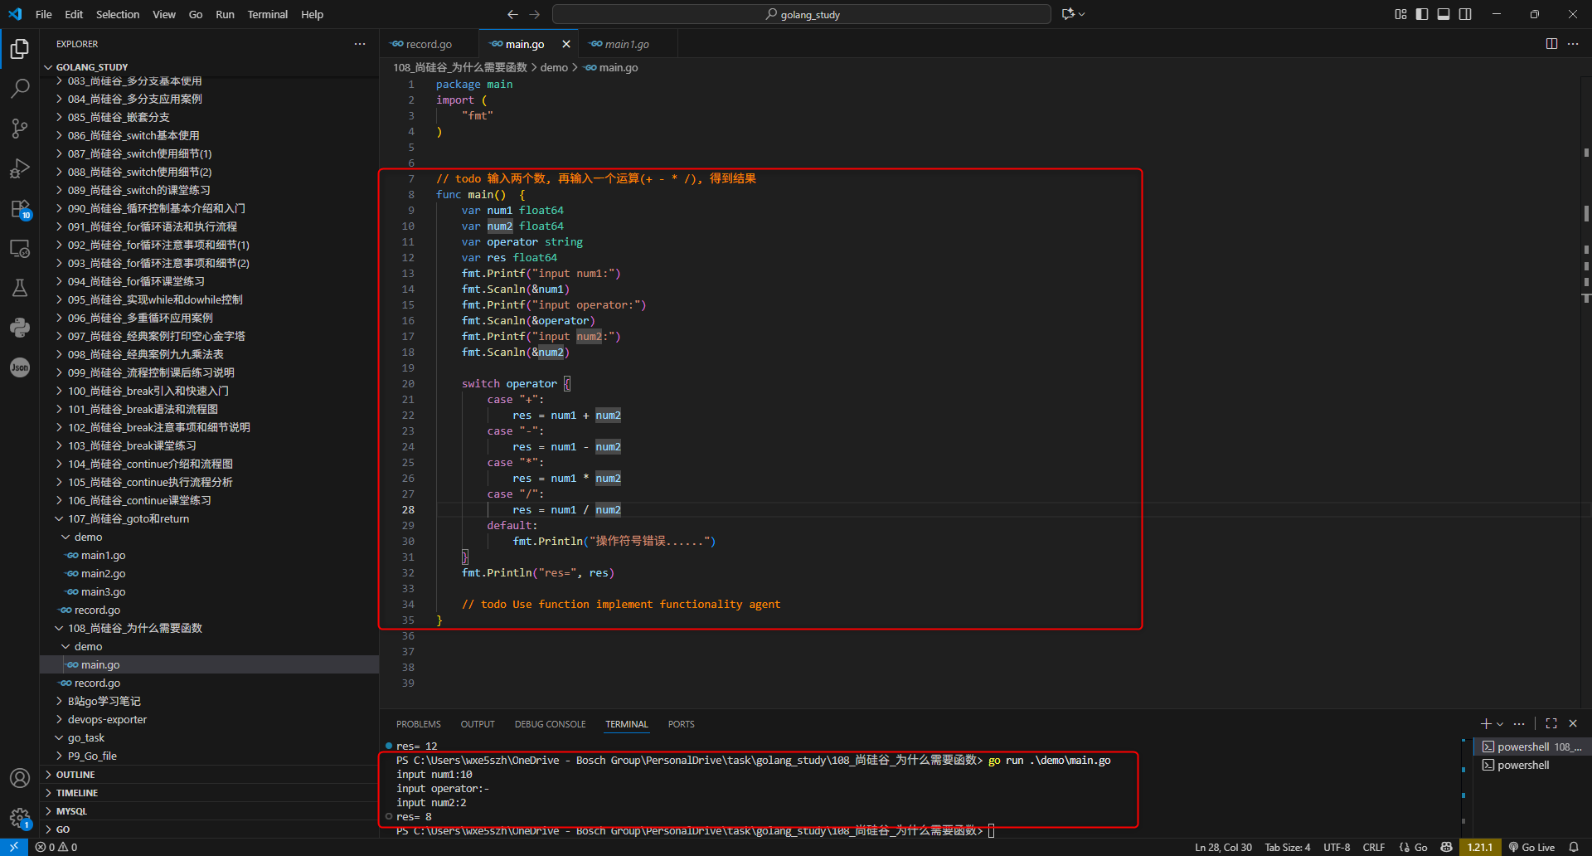Open errors and warnings count in status bar
The width and height of the screenshot is (1592, 856).
tap(56, 847)
